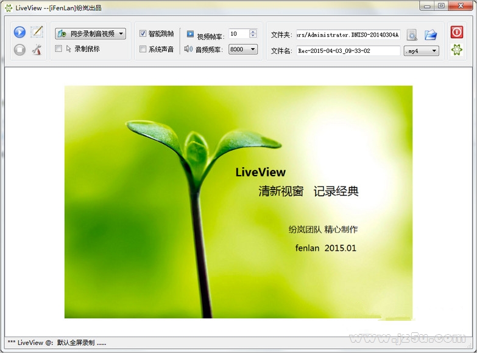Click the magnifier browse folder icon
The height and width of the screenshot is (353, 477).
pos(412,35)
